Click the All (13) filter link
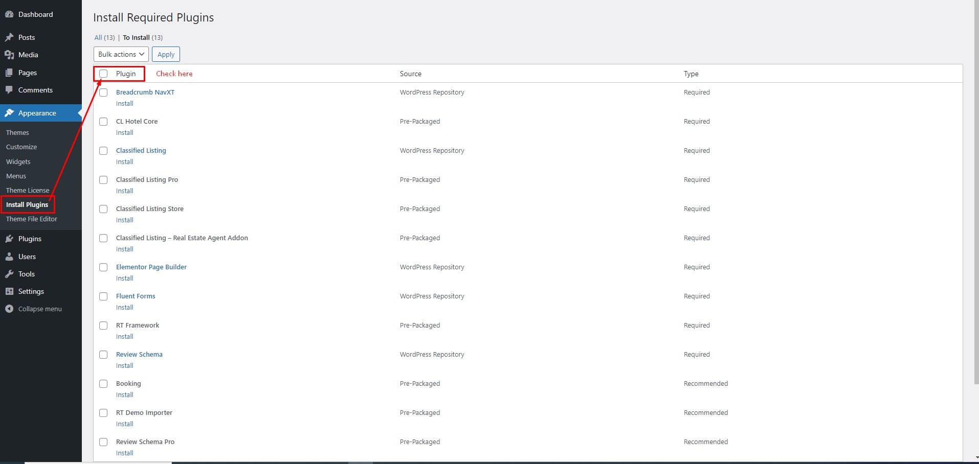This screenshot has width=979, height=464. [x=104, y=37]
